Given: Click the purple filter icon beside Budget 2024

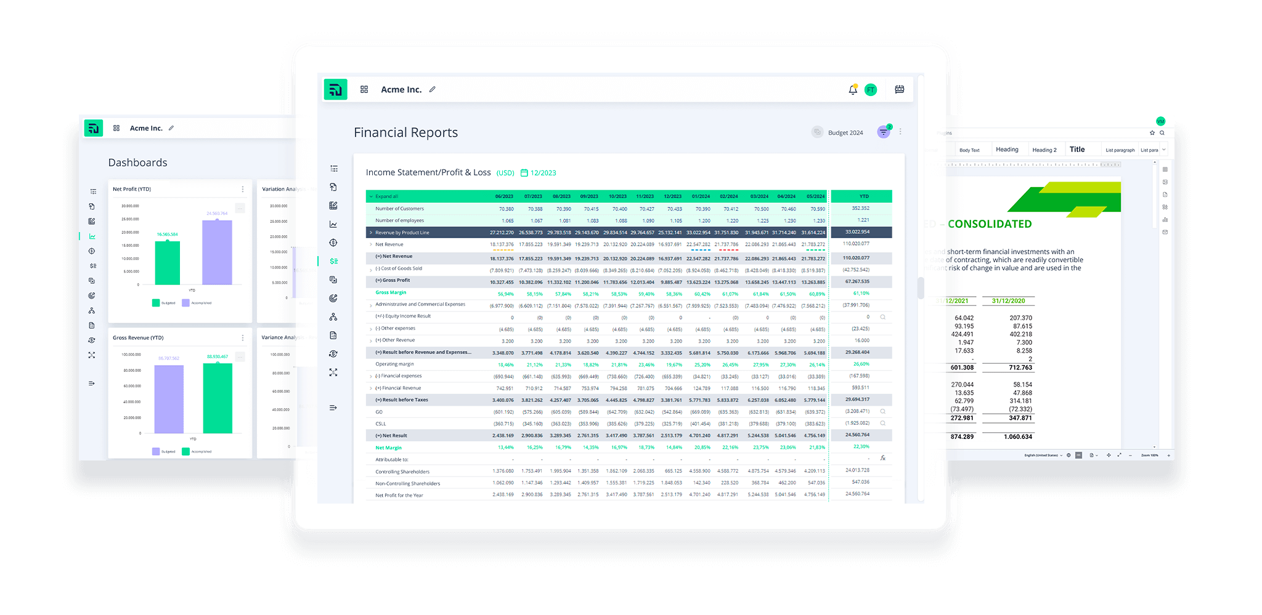Looking at the screenshot, I should pyautogui.click(x=882, y=132).
